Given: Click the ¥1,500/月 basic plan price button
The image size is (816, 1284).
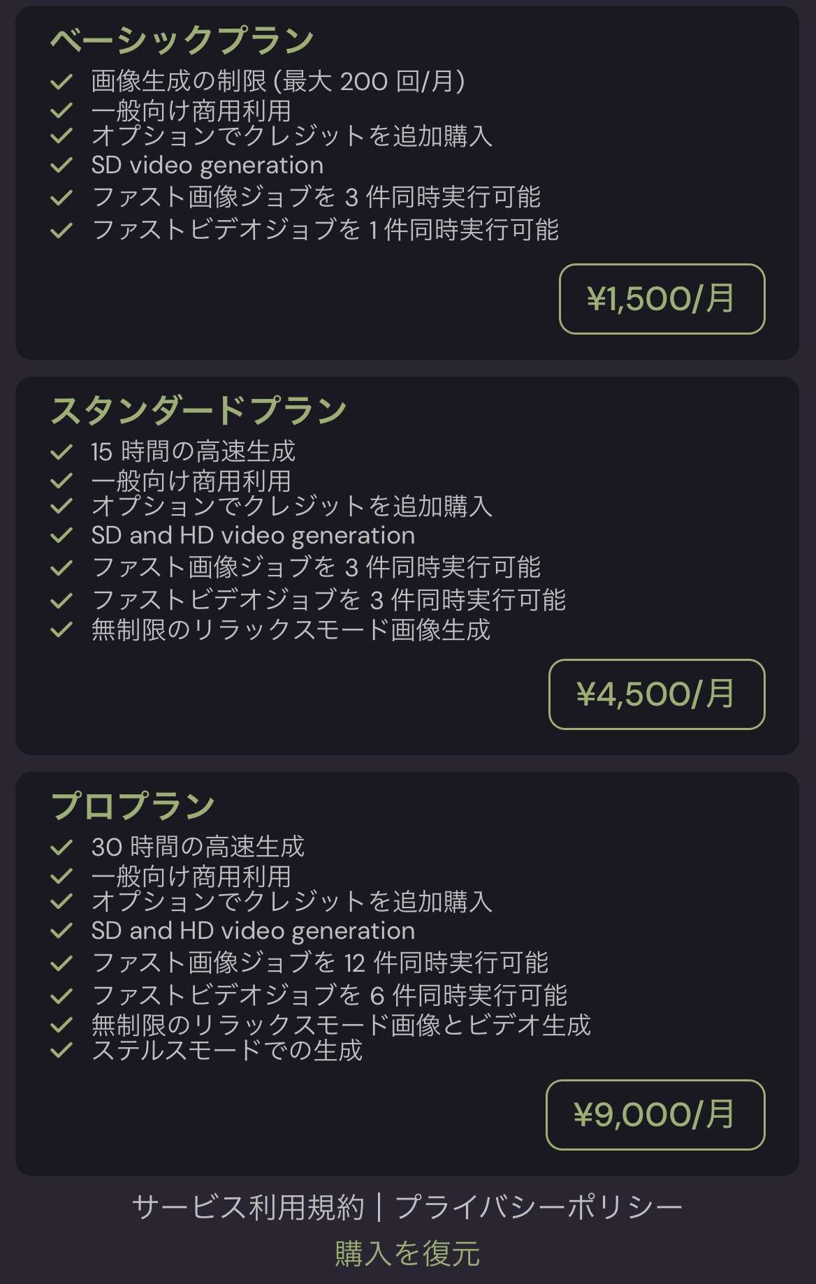Looking at the screenshot, I should click(x=662, y=299).
